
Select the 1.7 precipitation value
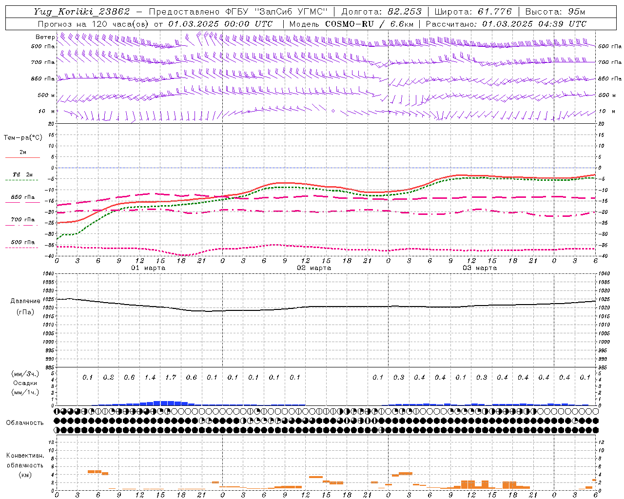(x=171, y=377)
